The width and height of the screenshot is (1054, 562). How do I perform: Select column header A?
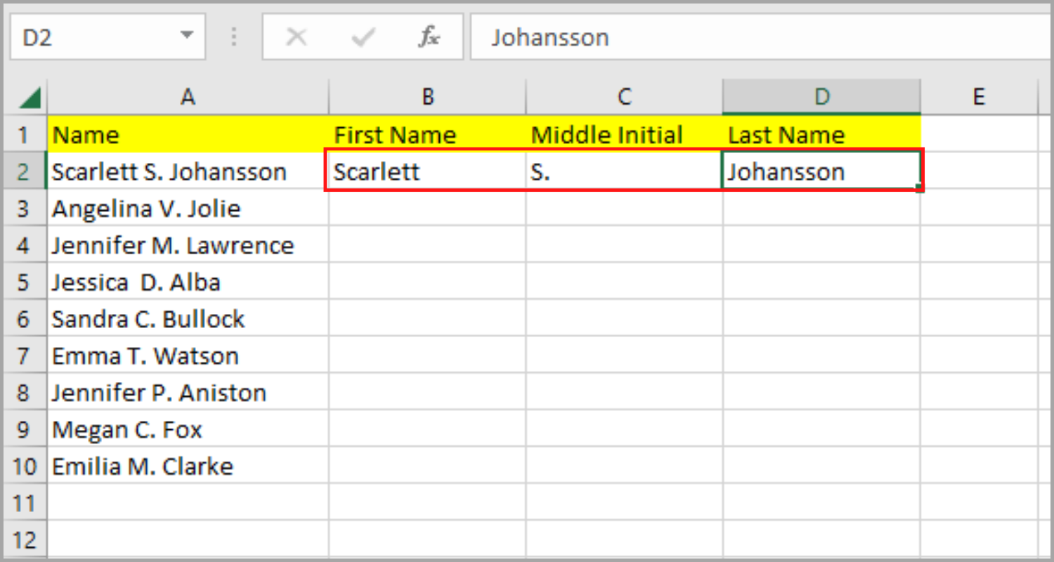(188, 96)
